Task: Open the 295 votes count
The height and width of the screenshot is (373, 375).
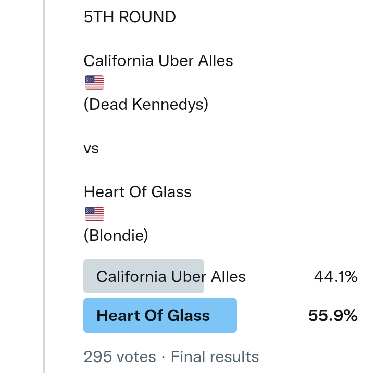Action: (x=119, y=357)
